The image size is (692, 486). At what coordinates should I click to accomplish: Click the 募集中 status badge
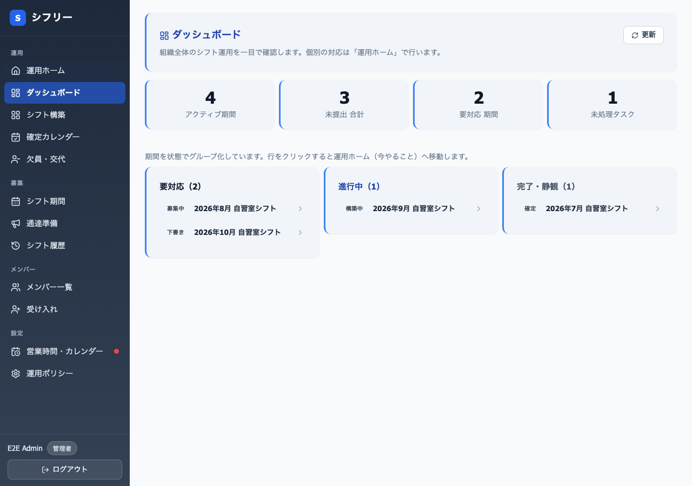(x=176, y=208)
